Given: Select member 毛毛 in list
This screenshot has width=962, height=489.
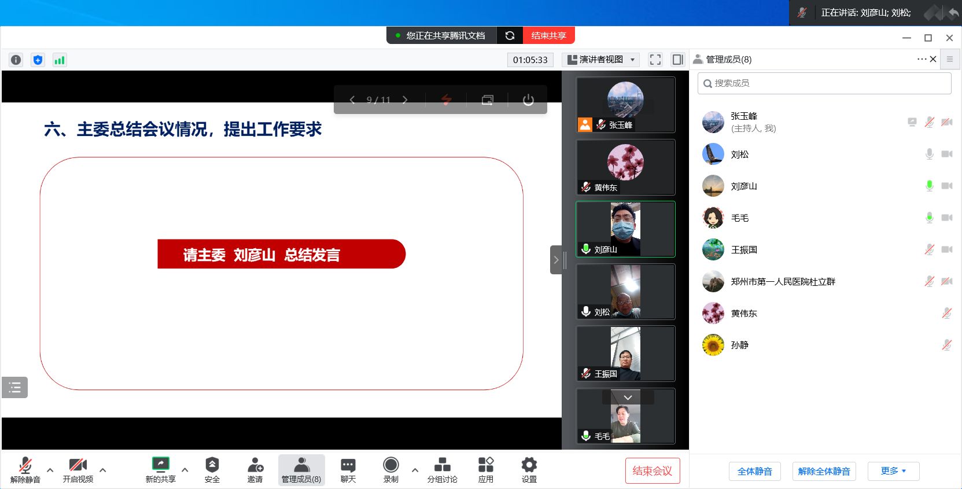Looking at the screenshot, I should 824,218.
